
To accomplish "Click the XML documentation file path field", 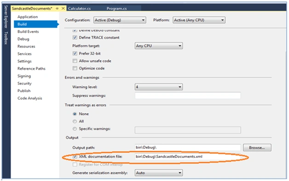I will 188,157.
